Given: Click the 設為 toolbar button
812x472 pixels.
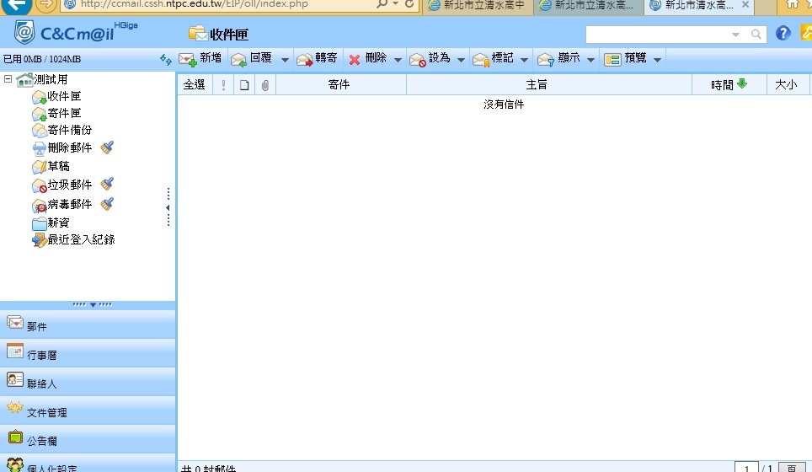Looking at the screenshot, I should (x=430, y=58).
